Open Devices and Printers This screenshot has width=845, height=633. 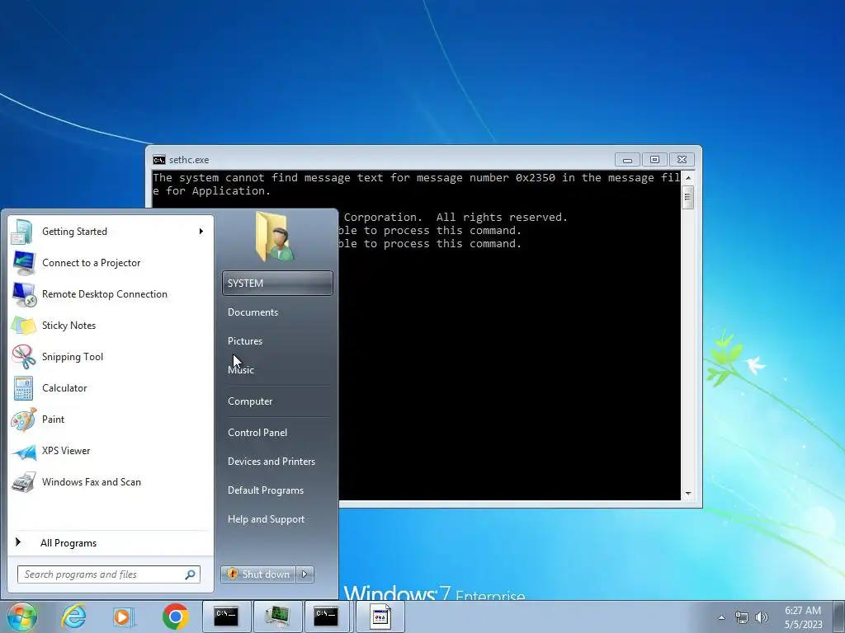click(x=277, y=462)
